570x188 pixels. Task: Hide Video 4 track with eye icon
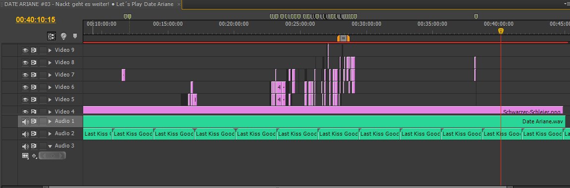(25, 112)
